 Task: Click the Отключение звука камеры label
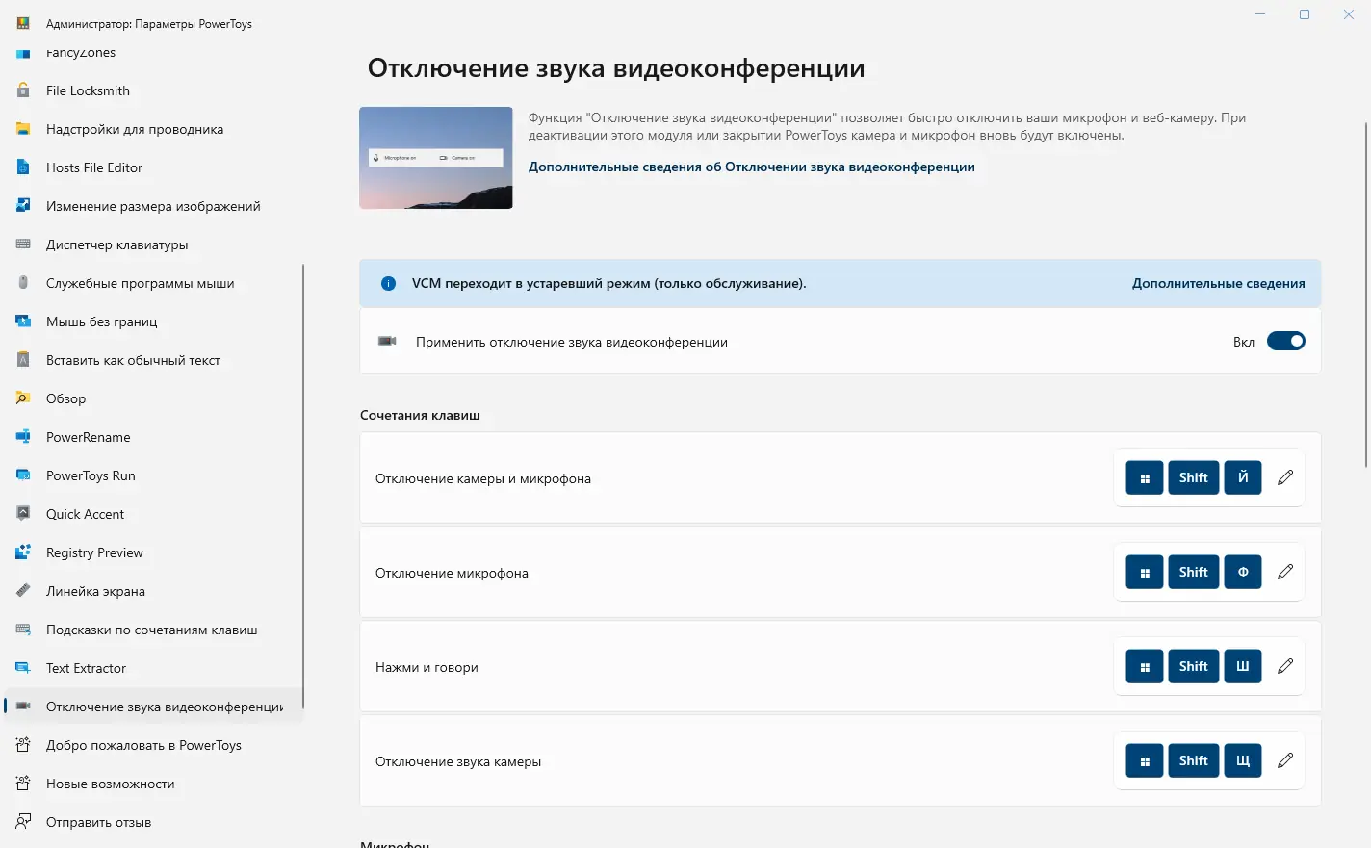tap(458, 761)
